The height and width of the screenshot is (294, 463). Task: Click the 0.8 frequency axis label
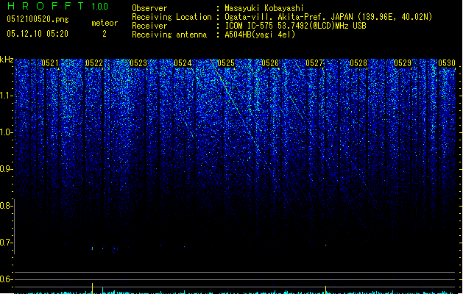point(6,206)
